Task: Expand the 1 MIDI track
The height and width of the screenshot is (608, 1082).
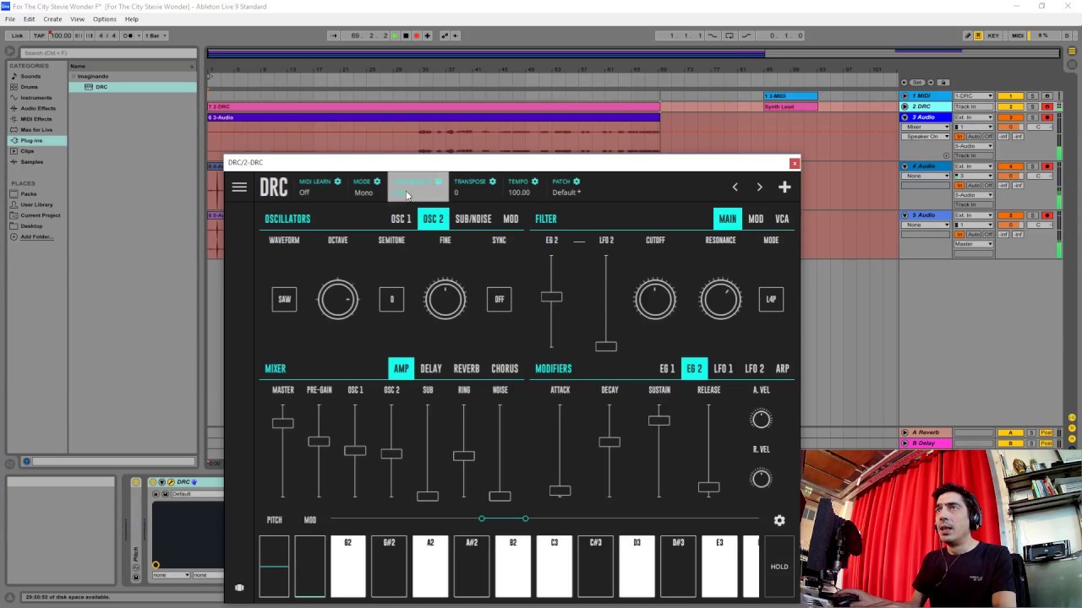Action: click(904, 96)
